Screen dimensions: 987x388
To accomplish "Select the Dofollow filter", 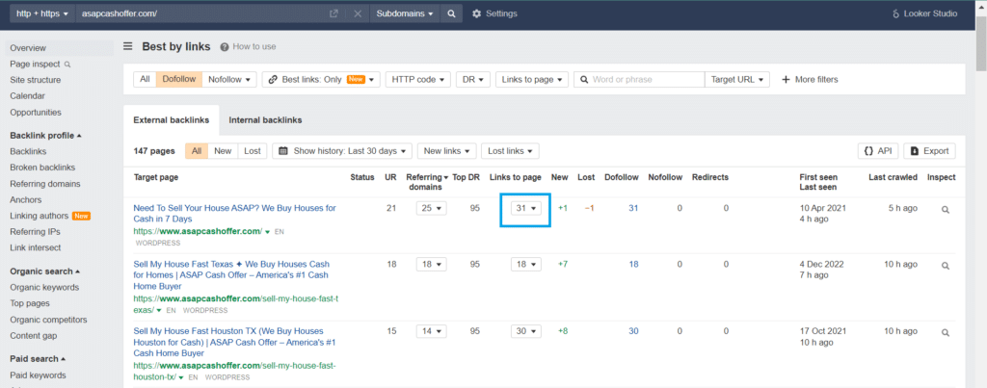I will pyautogui.click(x=179, y=79).
